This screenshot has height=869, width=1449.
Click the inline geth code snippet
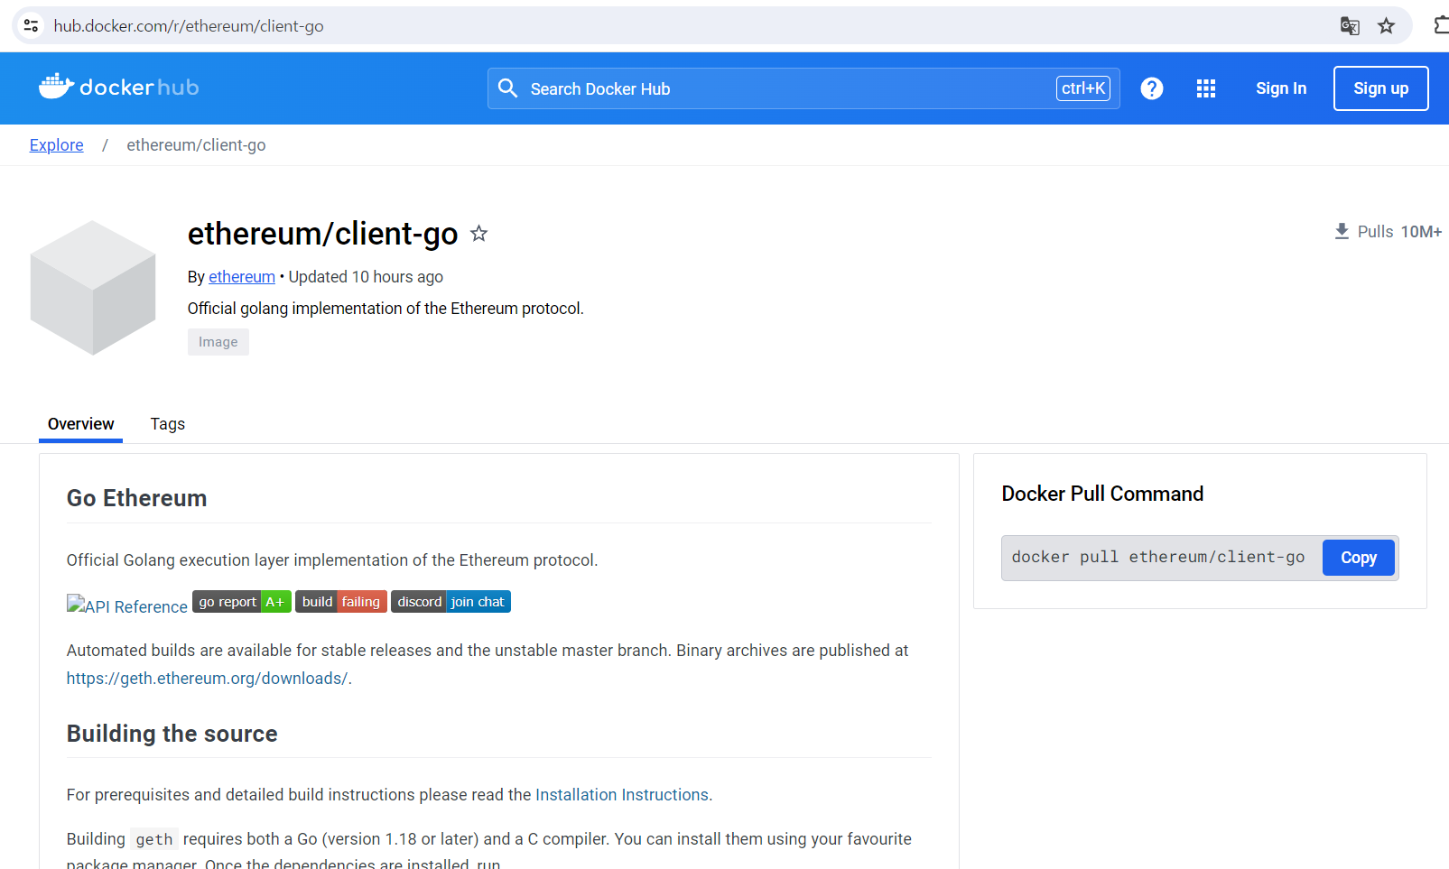154,839
